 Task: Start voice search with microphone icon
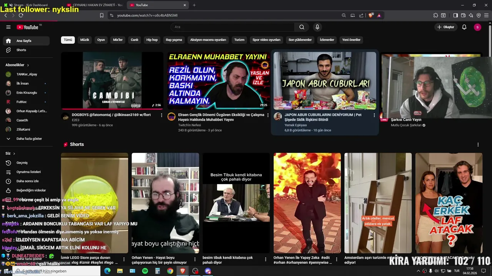point(317,27)
